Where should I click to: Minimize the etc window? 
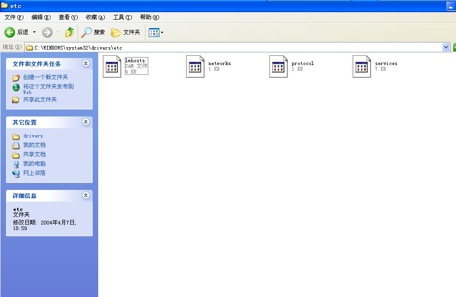451,6
